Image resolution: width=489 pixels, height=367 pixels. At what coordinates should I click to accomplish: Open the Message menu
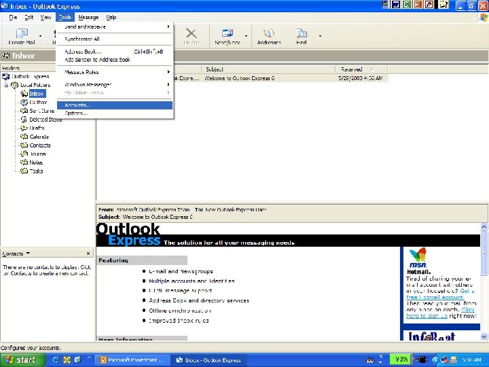tap(88, 17)
